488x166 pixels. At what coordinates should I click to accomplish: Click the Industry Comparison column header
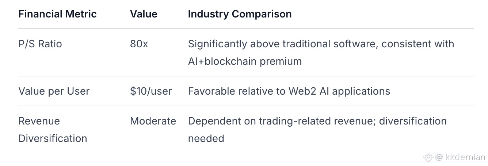coord(240,14)
